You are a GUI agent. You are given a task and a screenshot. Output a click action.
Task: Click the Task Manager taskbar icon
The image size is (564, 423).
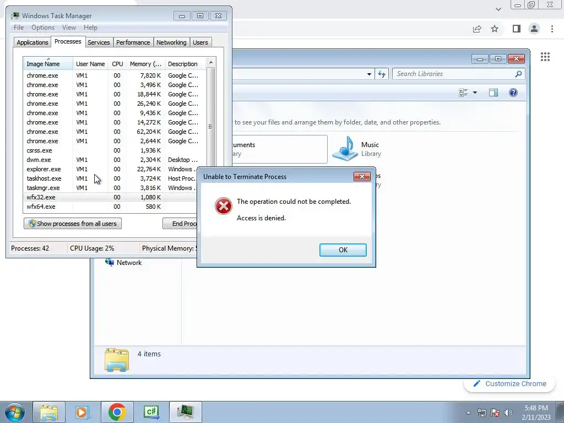pyautogui.click(x=185, y=412)
